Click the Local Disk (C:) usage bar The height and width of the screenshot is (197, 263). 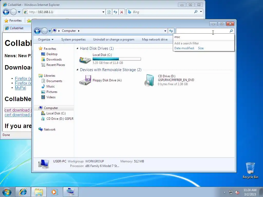coord(117,59)
